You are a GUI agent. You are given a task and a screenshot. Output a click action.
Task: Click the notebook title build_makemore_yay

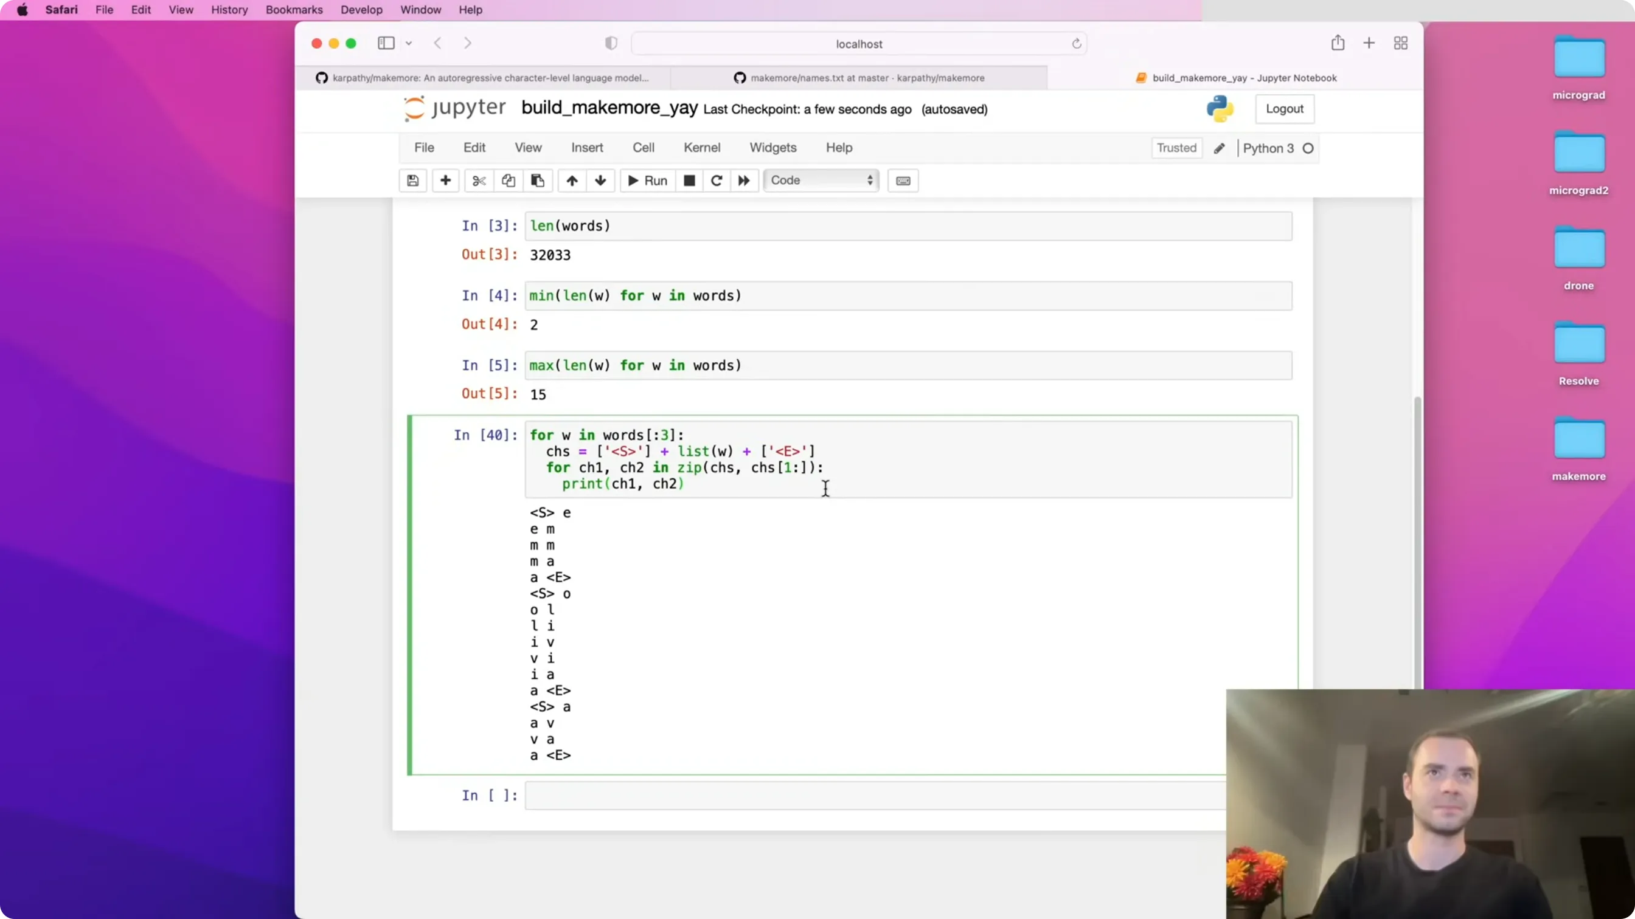pos(609,108)
